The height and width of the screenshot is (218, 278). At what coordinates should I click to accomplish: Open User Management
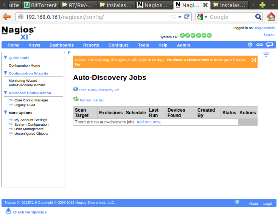click(29, 129)
